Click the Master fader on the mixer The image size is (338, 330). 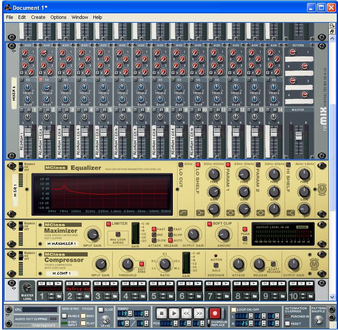point(298,137)
